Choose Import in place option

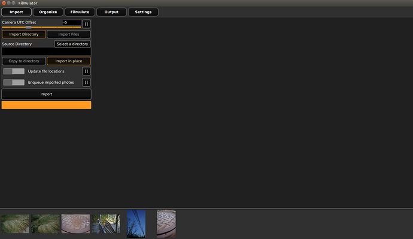pyautogui.click(x=69, y=61)
